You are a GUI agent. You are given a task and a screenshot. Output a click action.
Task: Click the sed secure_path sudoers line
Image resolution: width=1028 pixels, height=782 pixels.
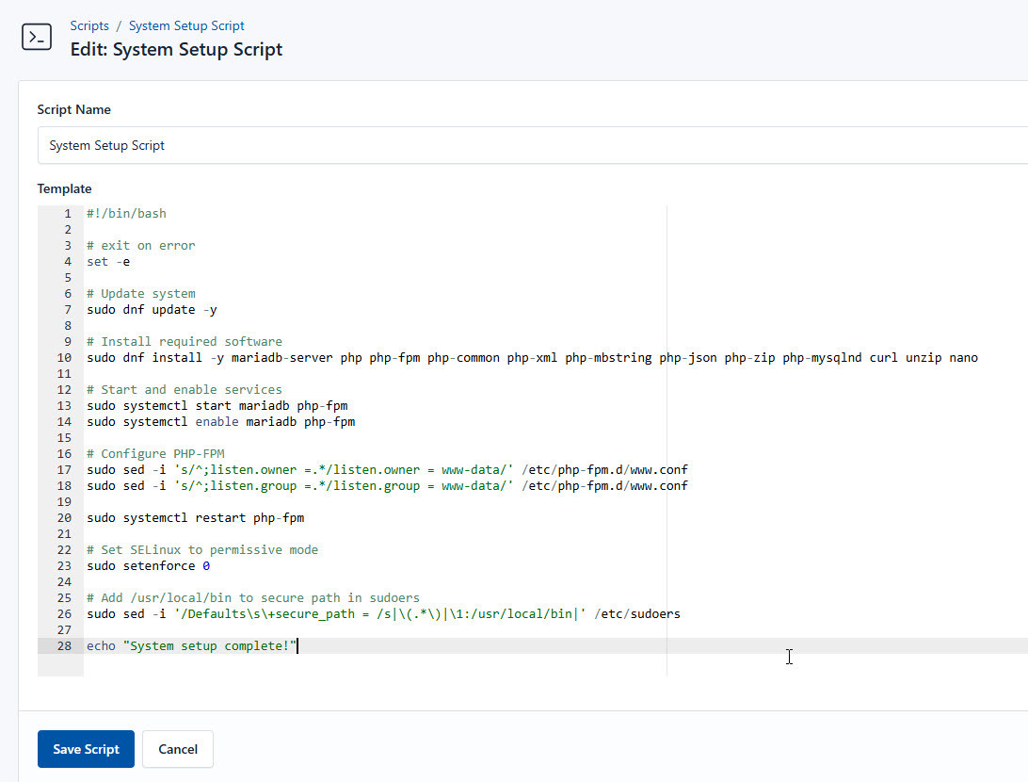tap(383, 613)
